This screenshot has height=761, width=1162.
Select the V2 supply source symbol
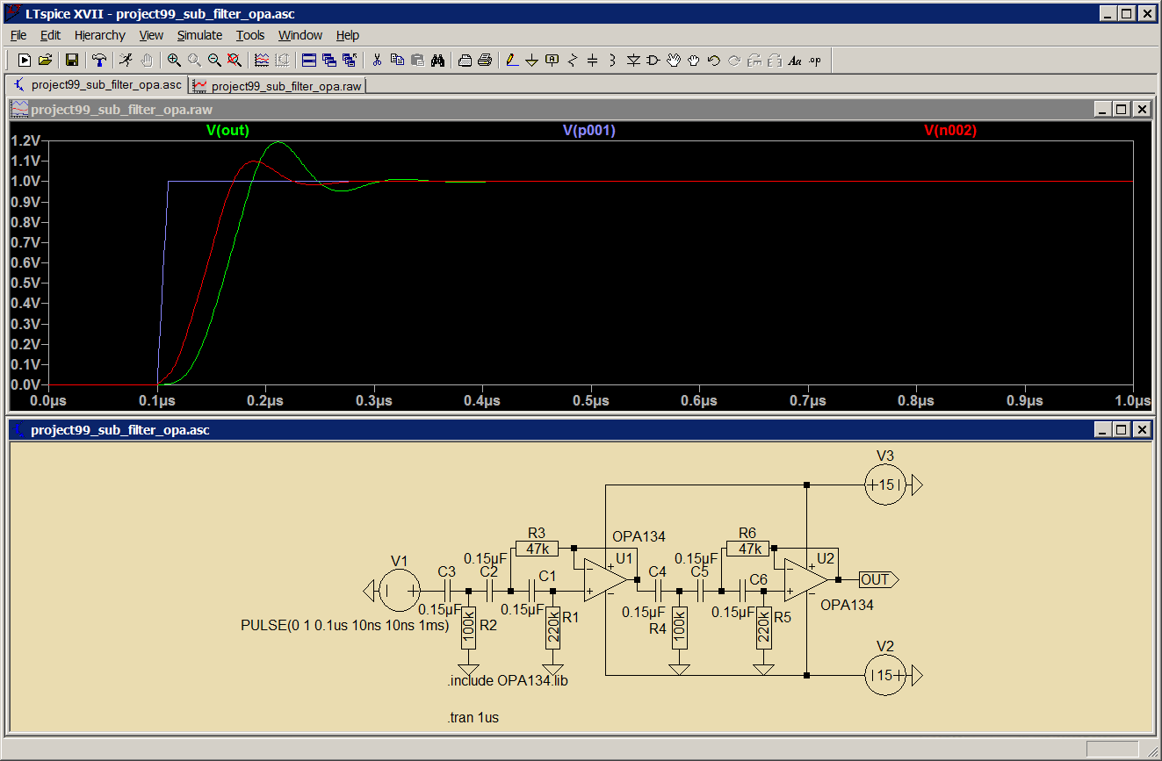click(x=885, y=675)
